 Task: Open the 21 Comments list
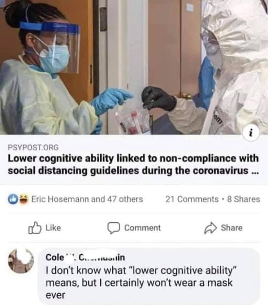pyautogui.click(x=192, y=199)
